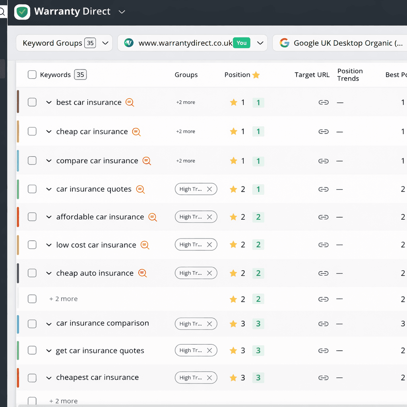Image resolution: width=407 pixels, height=407 pixels.
Task: Open SERP analysis icon for compare car insurance
Action: [147, 161]
